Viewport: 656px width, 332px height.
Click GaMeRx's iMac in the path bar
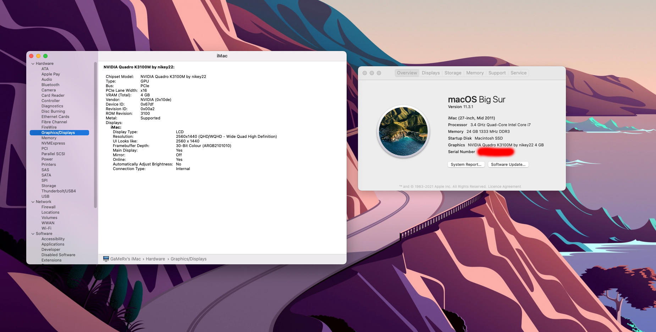[126, 259]
